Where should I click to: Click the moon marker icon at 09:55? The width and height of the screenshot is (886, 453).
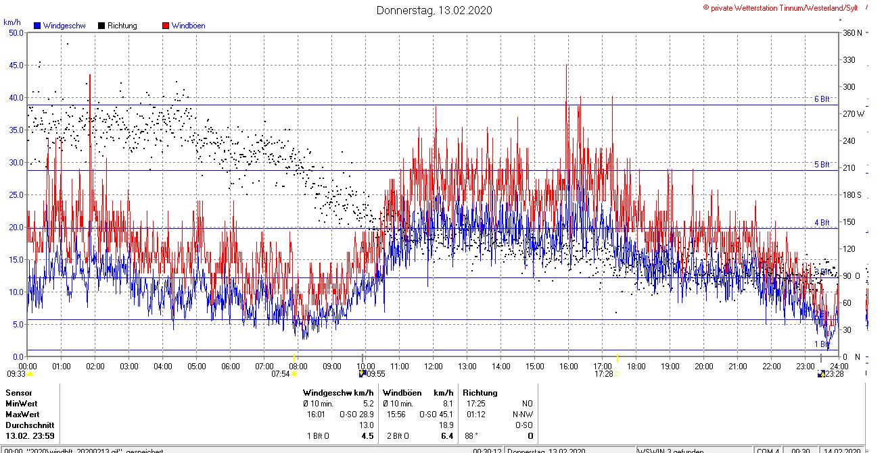pos(363,373)
